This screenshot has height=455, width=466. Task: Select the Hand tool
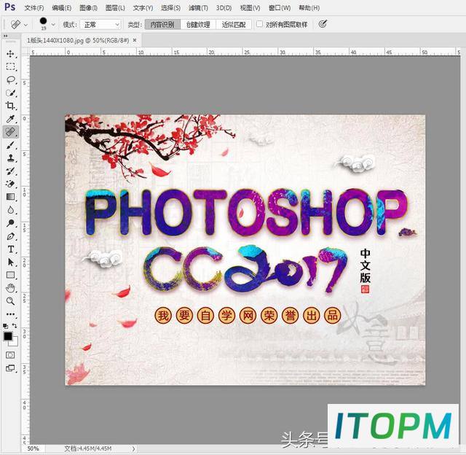[x=11, y=288]
